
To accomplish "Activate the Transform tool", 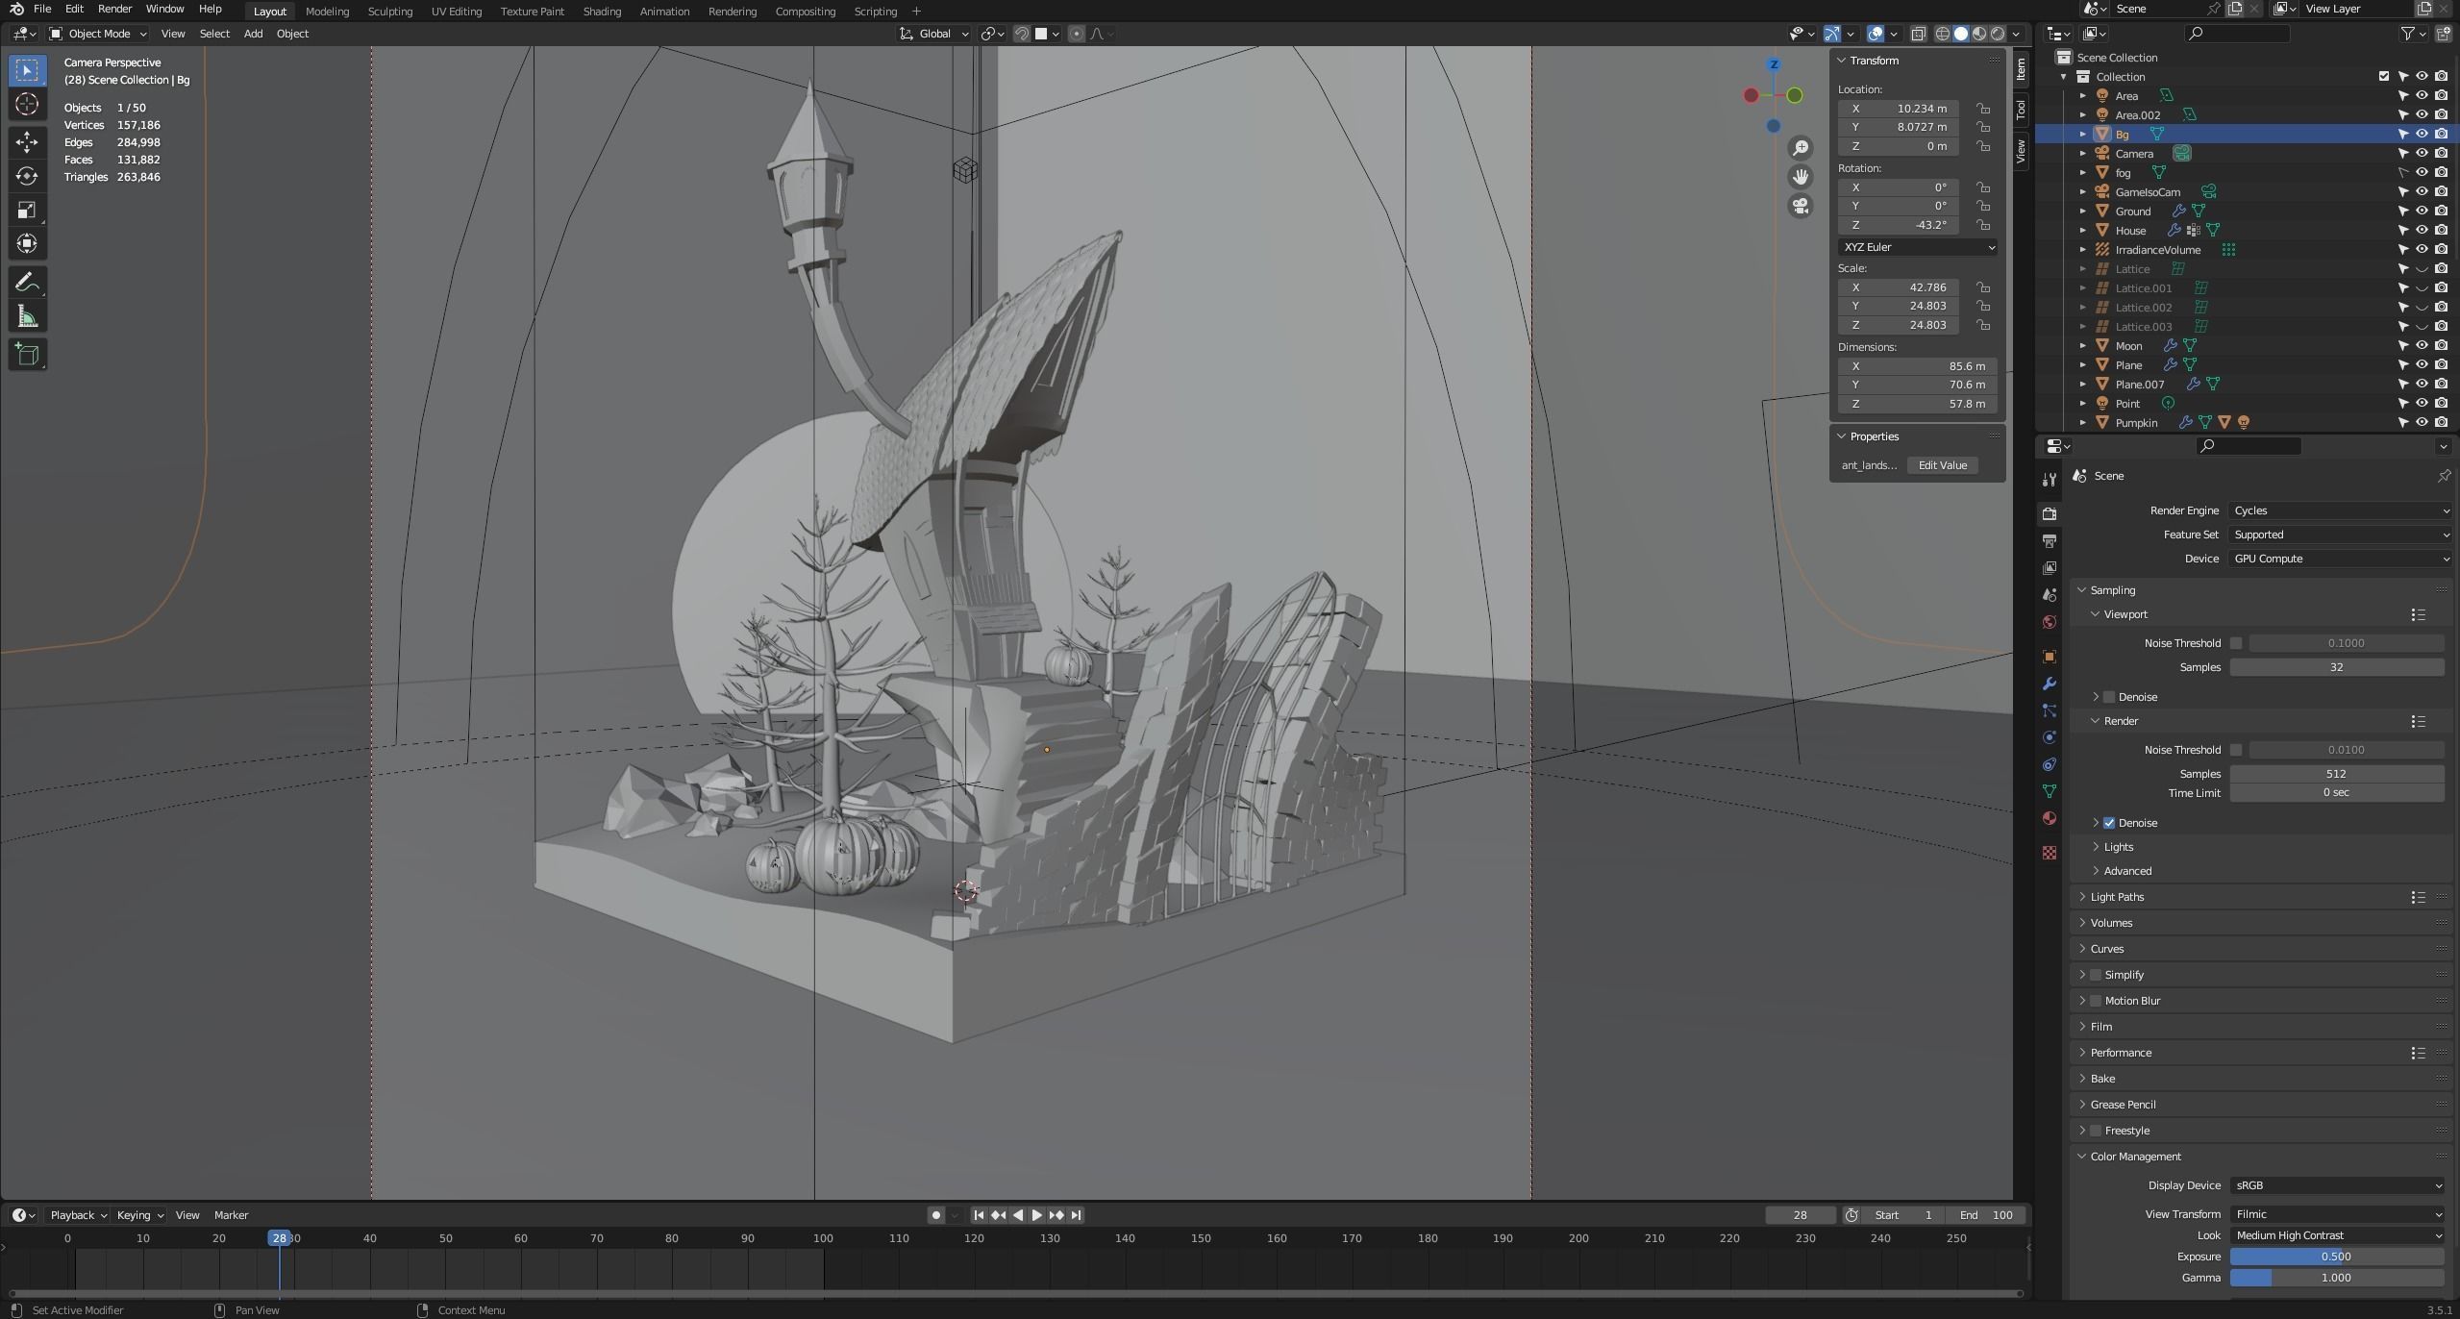I will 27,243.
